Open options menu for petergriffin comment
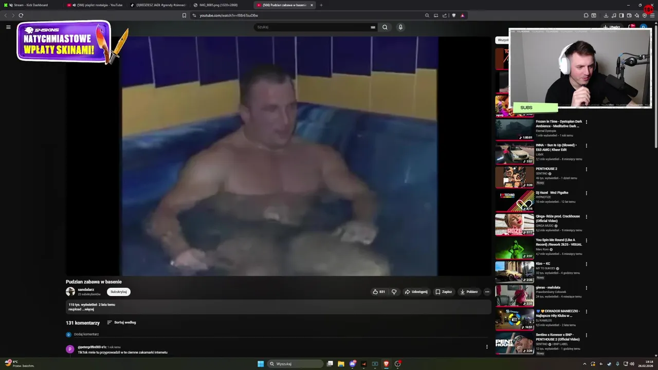Screen dimensions: 658x370 (487, 347)
